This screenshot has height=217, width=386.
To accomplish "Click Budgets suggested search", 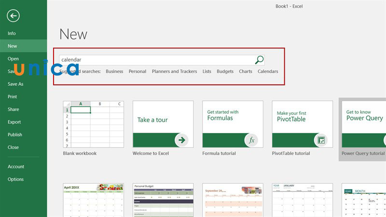I will click(225, 71).
